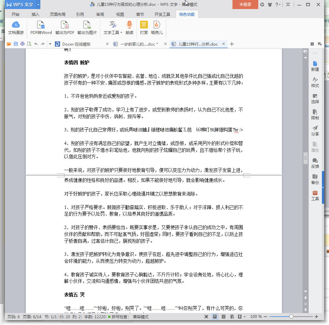Open the WPS 文字 application menu arrow
Screen dimensions: 329x325
click(x=38, y=5)
